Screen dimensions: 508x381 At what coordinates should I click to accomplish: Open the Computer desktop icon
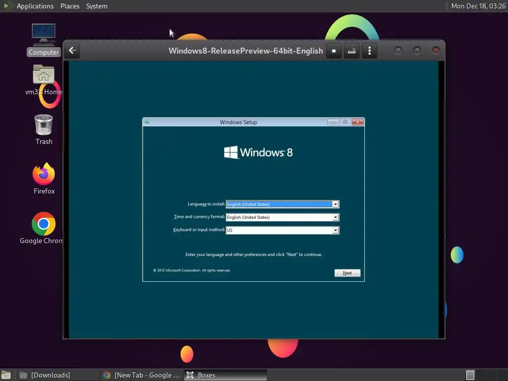(44, 40)
